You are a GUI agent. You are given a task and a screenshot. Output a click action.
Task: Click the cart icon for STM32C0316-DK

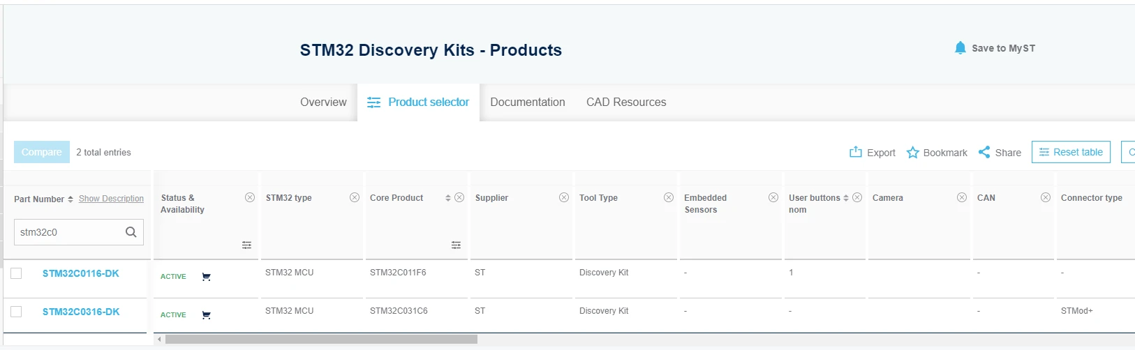(x=206, y=315)
